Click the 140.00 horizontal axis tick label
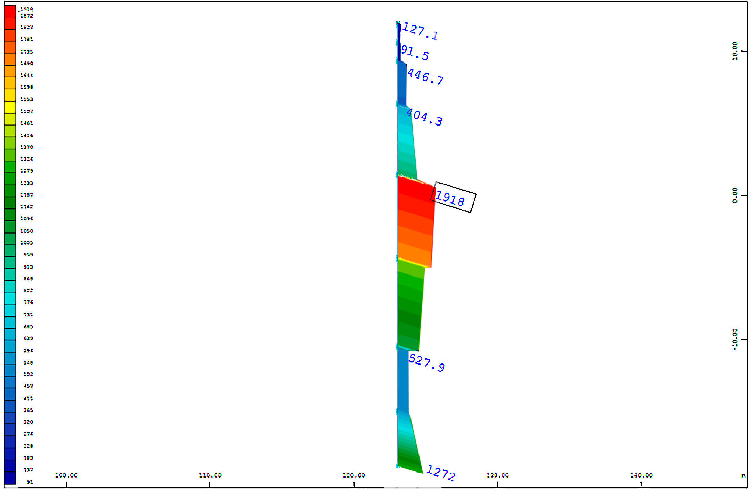749x491 pixels. click(x=641, y=475)
